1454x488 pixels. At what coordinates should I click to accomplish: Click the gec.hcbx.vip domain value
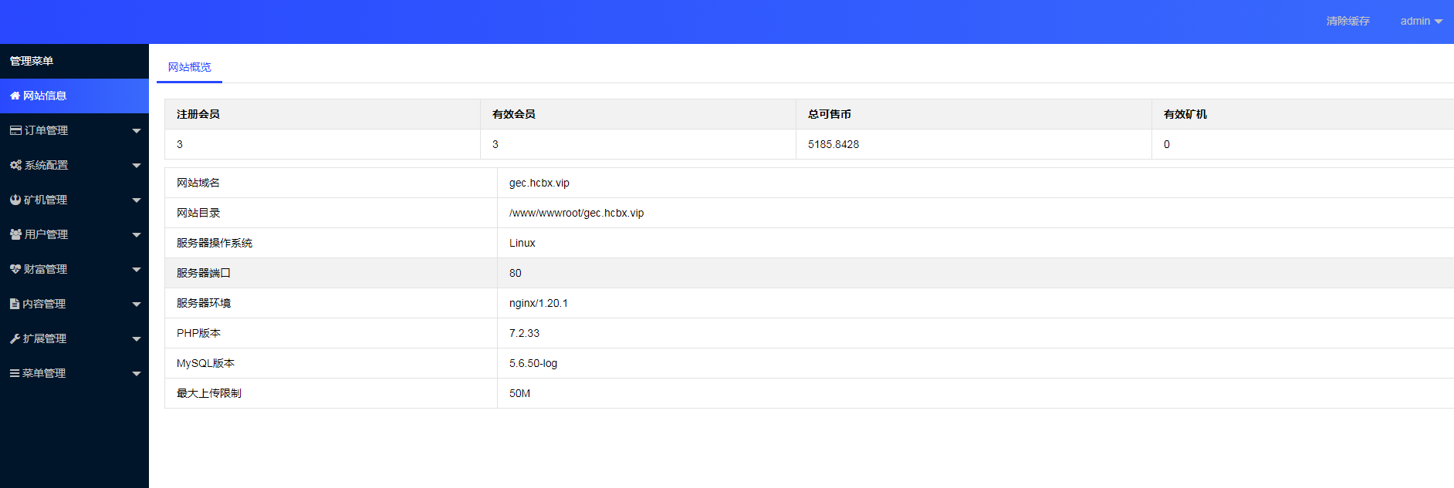pyautogui.click(x=539, y=183)
